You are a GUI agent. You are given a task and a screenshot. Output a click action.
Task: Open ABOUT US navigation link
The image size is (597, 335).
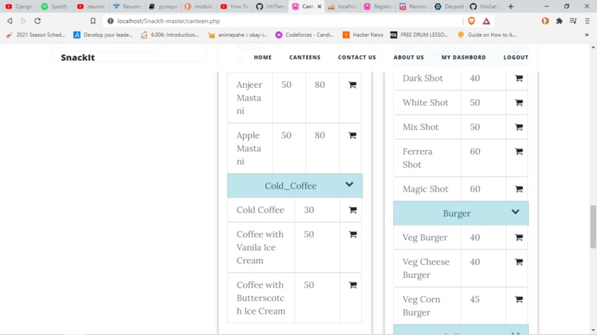[409, 58]
